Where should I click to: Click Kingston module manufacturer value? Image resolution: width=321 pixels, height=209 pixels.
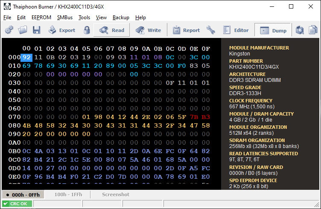point(239,54)
